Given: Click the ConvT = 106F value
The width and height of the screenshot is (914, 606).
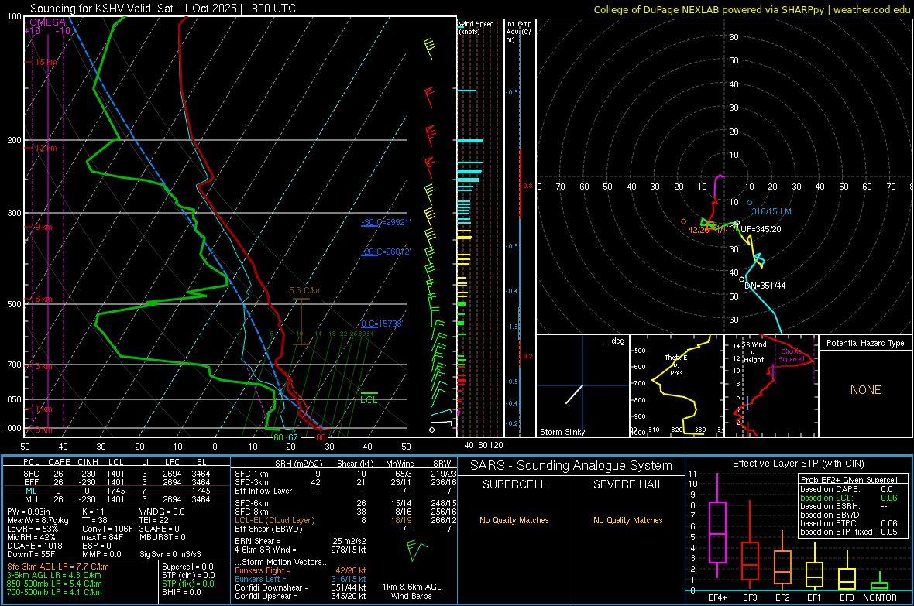Looking at the screenshot, I should [x=107, y=529].
